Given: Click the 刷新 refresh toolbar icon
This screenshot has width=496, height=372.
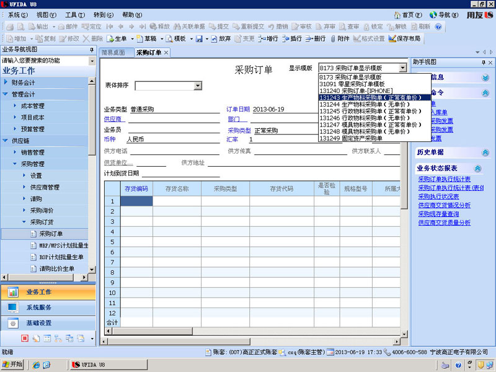Looking at the screenshot, I should click(x=414, y=27).
